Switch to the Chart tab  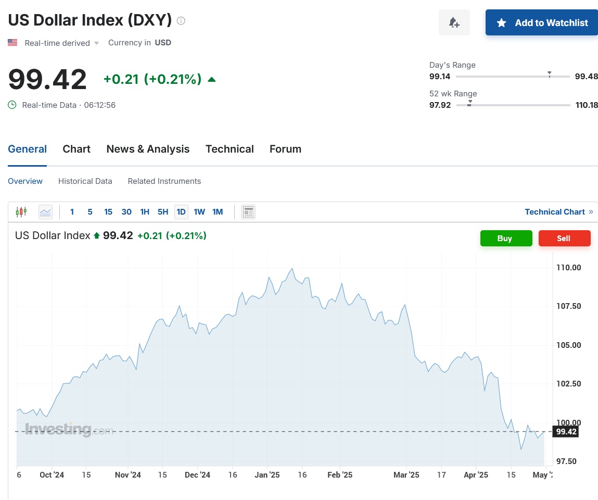click(77, 149)
